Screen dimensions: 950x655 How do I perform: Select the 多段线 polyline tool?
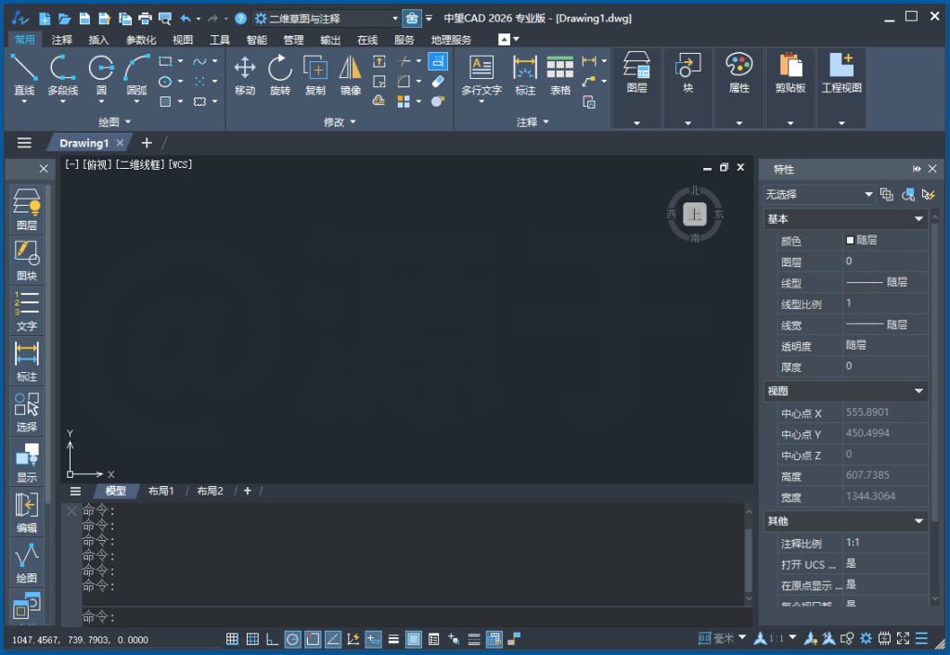pos(62,74)
